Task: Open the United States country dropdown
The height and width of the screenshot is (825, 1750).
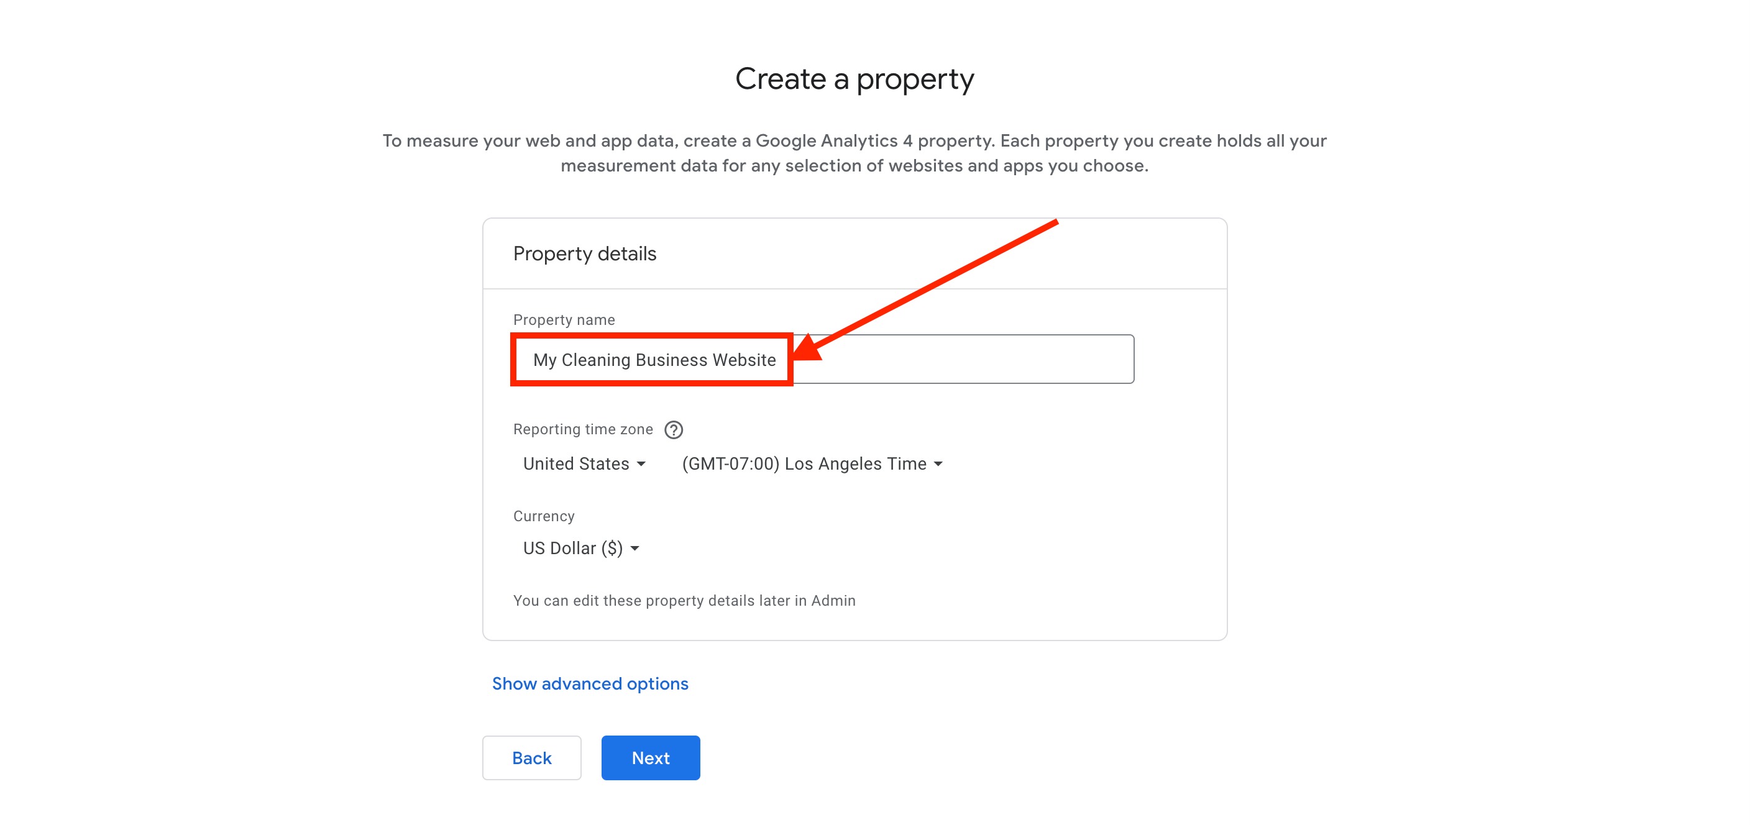Action: (x=584, y=464)
